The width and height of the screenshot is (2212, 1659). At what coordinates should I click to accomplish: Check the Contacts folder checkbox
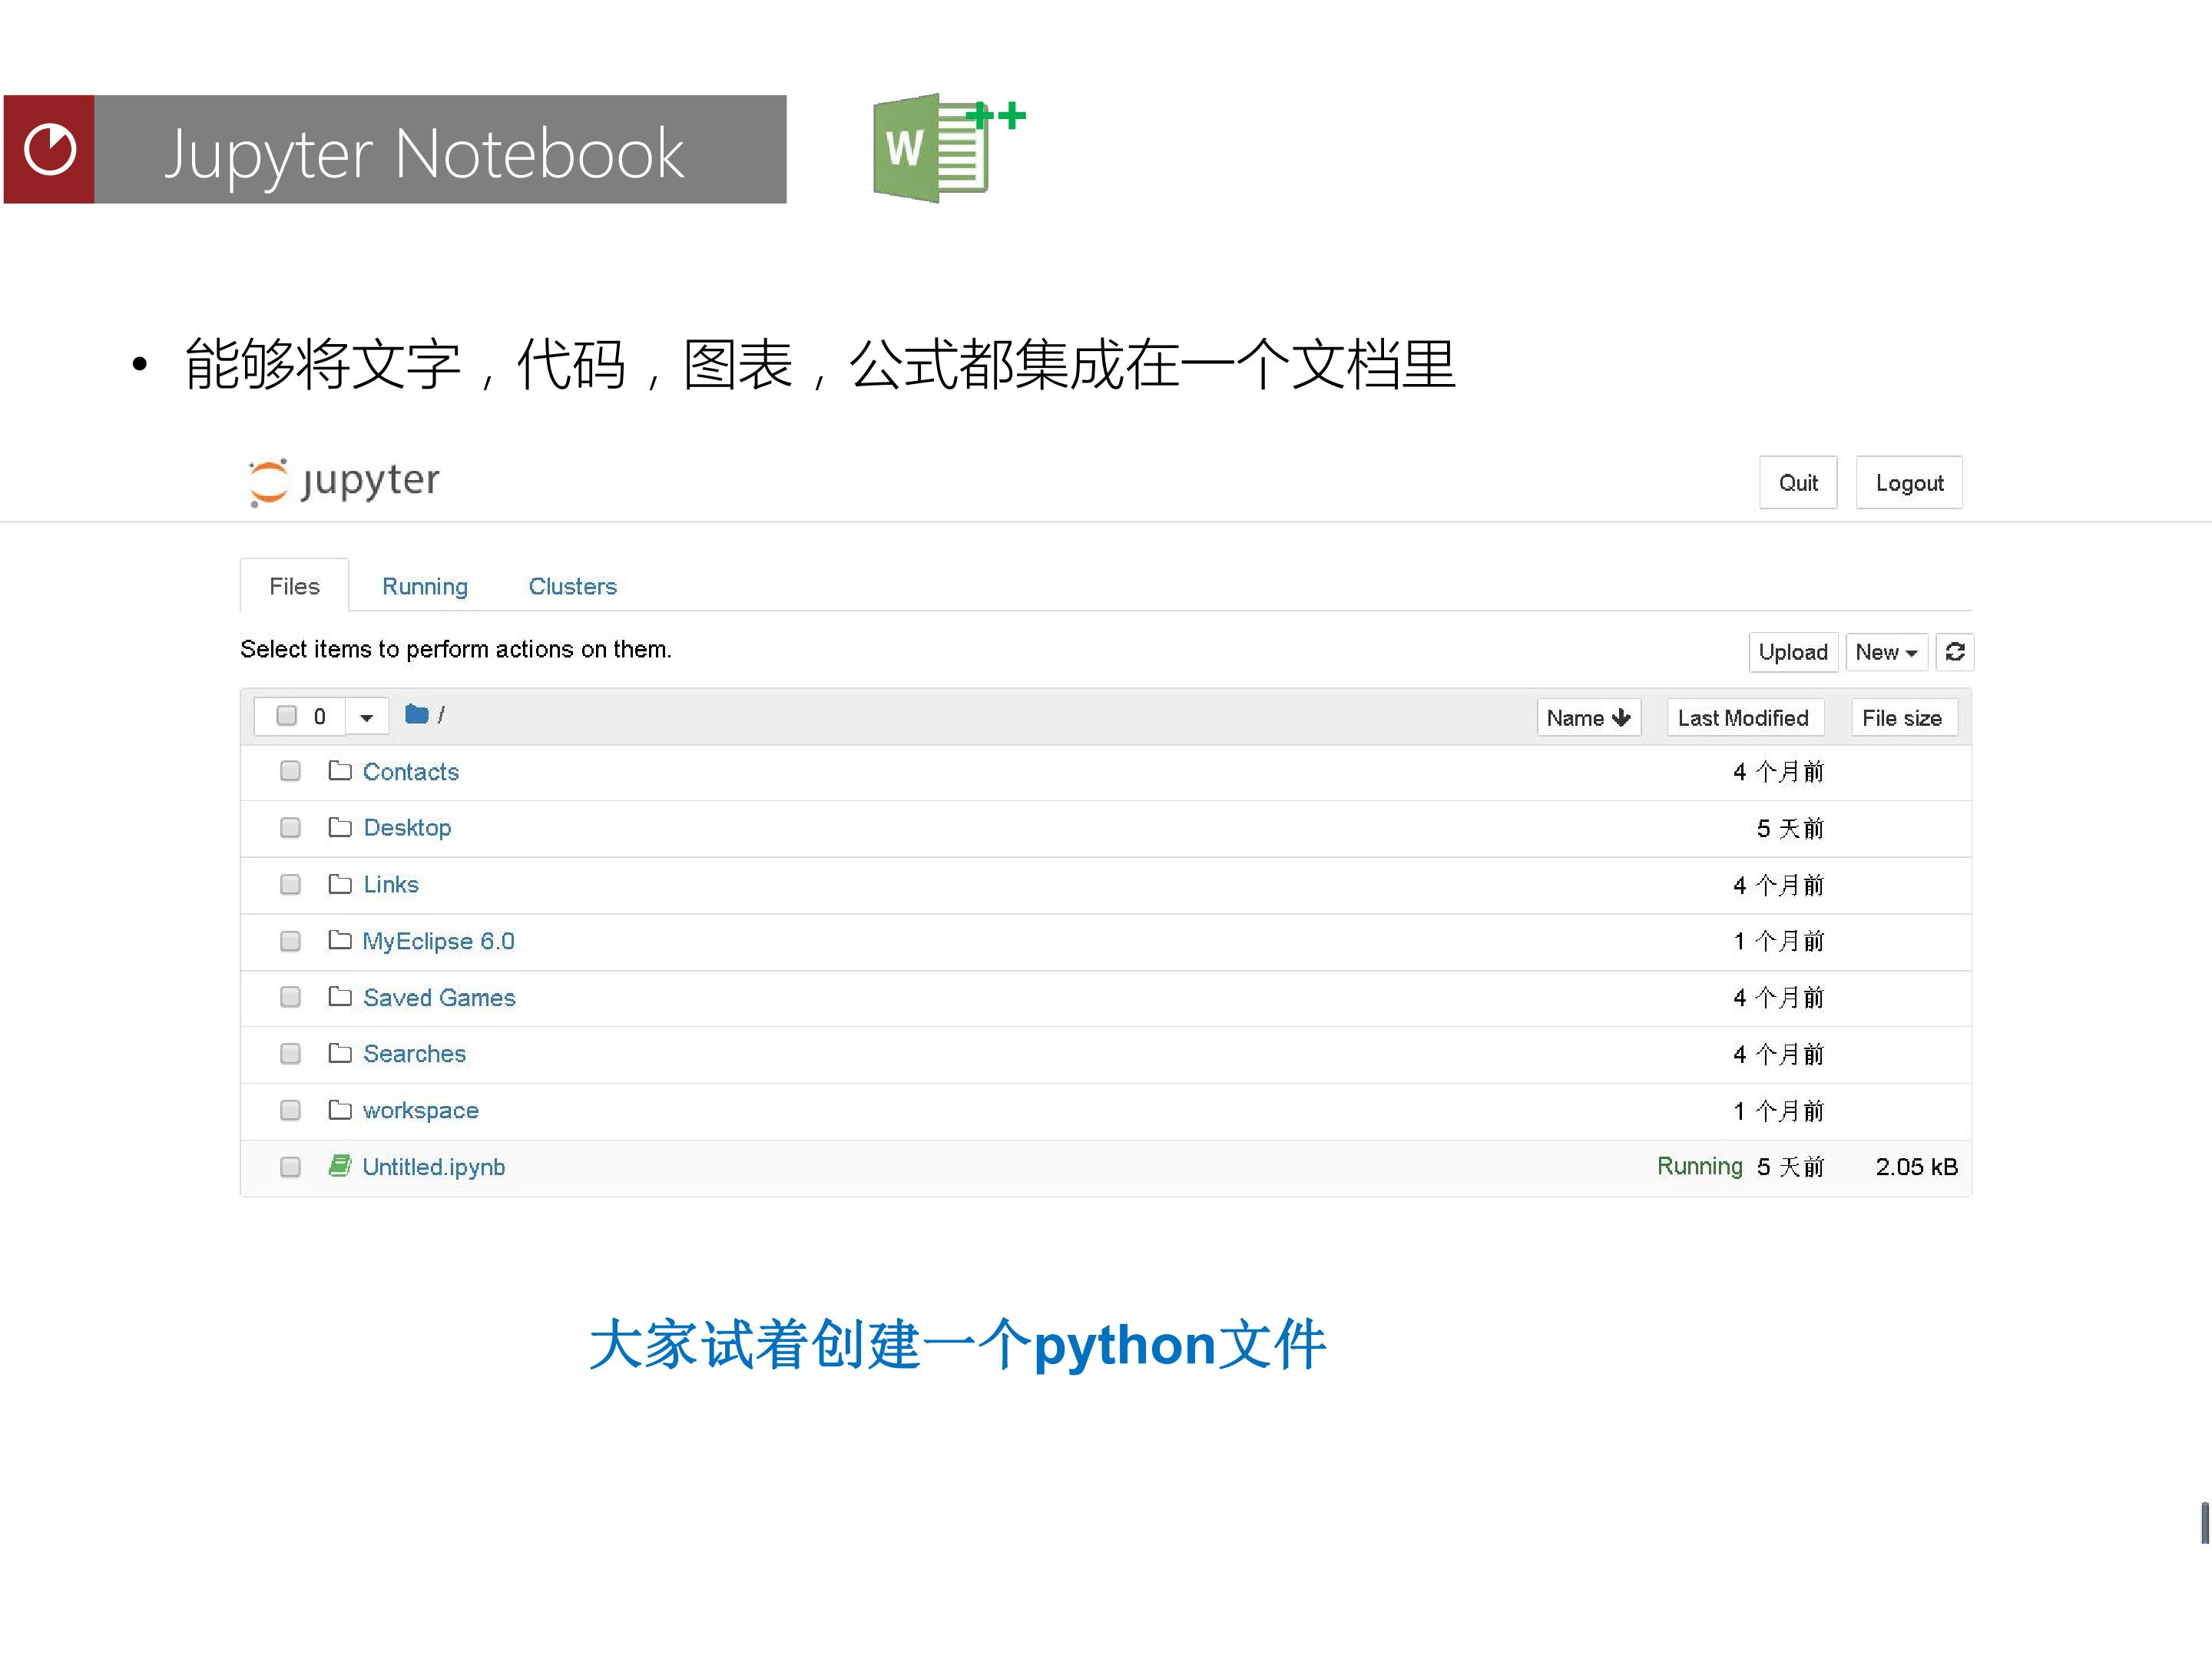coord(290,771)
